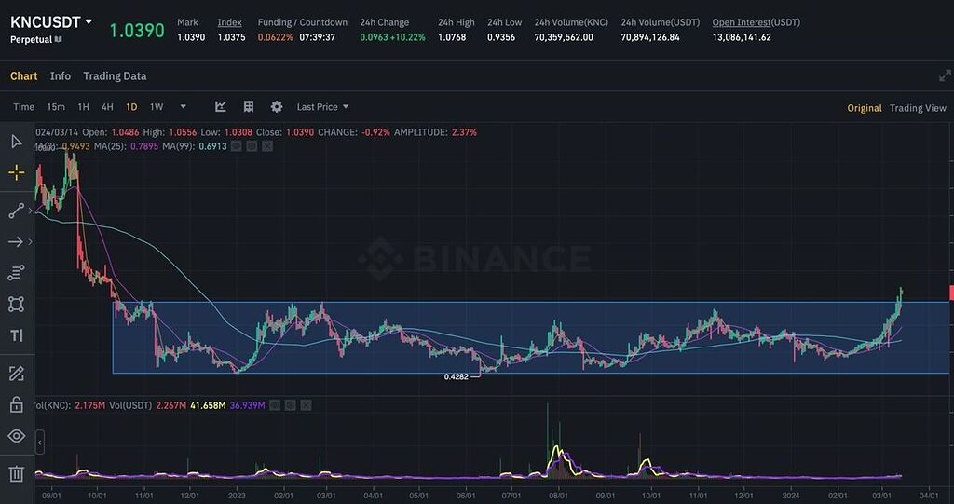
Task: Click the 24h Volume(USDT) value 70,894,126.84
Action: pyautogui.click(x=650, y=37)
